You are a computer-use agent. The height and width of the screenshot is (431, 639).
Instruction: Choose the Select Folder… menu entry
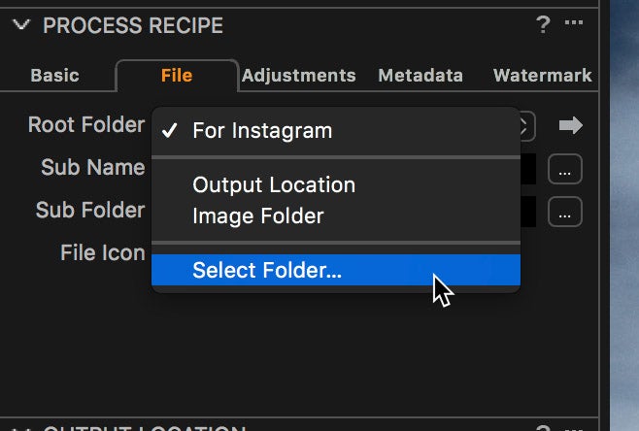(x=336, y=270)
